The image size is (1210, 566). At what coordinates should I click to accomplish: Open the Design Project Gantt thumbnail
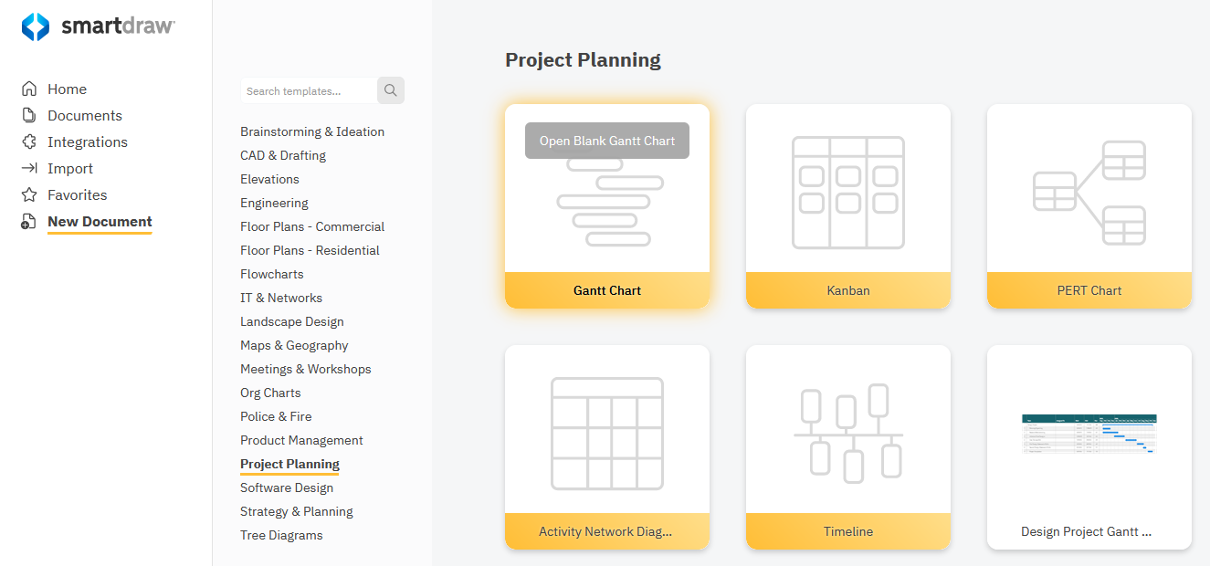click(x=1089, y=432)
